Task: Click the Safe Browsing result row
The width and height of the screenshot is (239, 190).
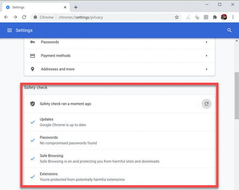Action: point(119,158)
